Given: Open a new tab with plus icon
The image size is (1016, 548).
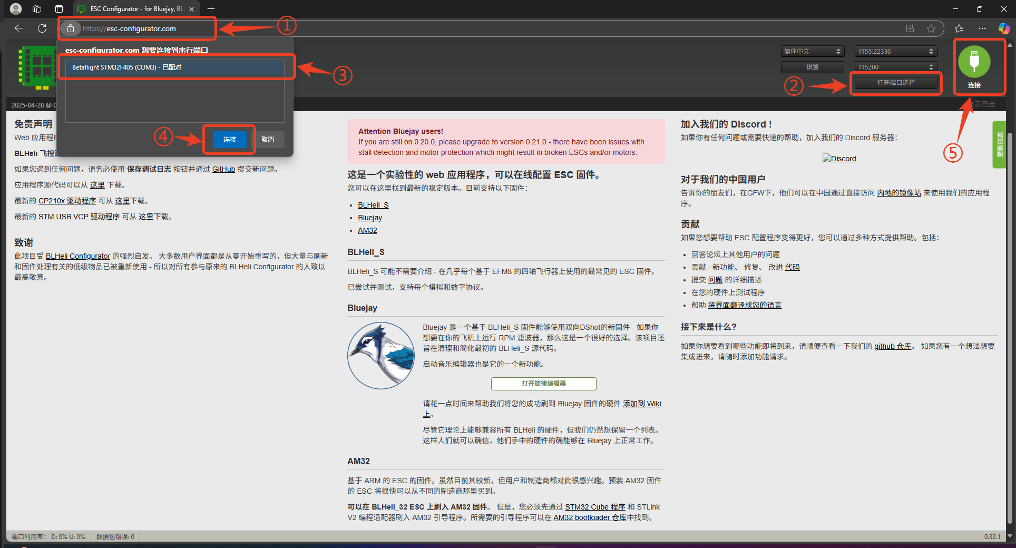Looking at the screenshot, I should (x=211, y=9).
